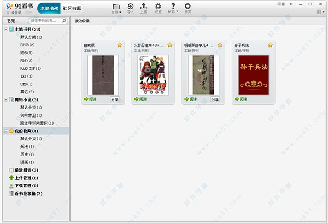The width and height of the screenshot is (328, 223).
Task: Switch to the 本地书架 tab
Action: [49, 8]
